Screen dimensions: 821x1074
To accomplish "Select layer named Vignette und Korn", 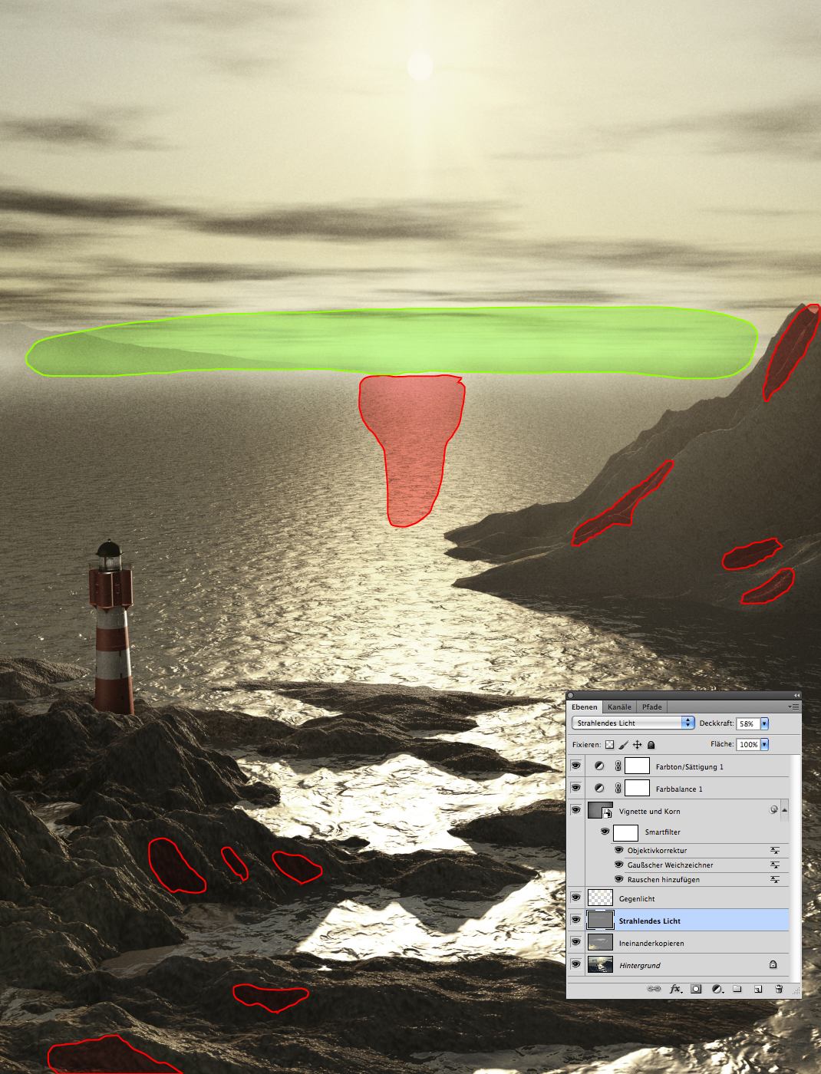I will (x=649, y=811).
